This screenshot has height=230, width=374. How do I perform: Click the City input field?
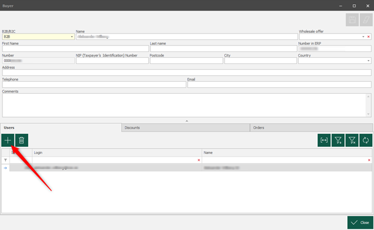click(x=260, y=61)
